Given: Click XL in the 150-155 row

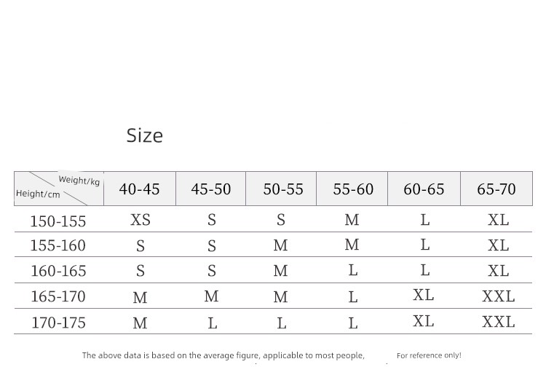Looking at the screenshot, I should coord(498,220).
